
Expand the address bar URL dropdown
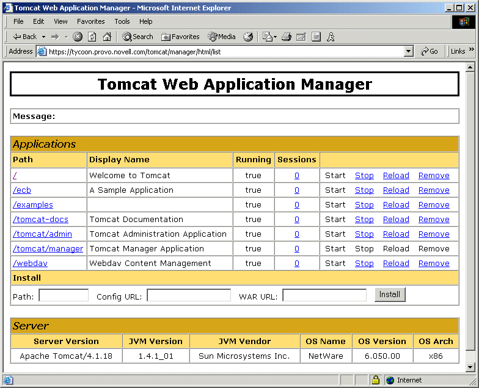[x=409, y=52]
